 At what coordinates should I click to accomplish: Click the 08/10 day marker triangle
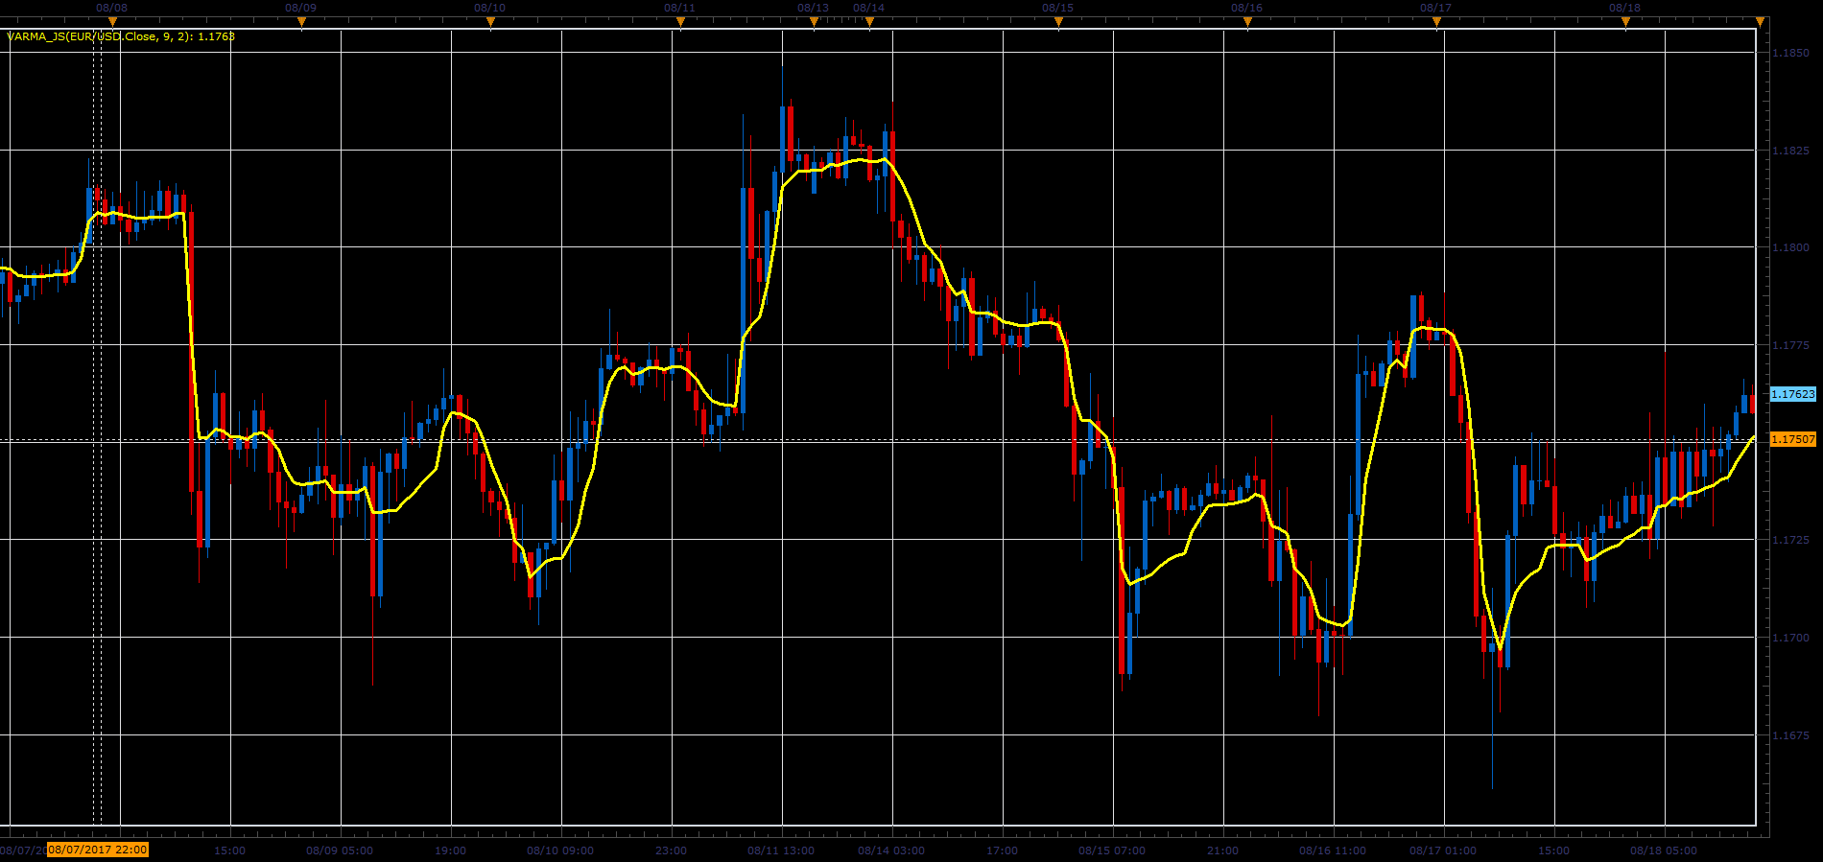pyautogui.click(x=490, y=21)
